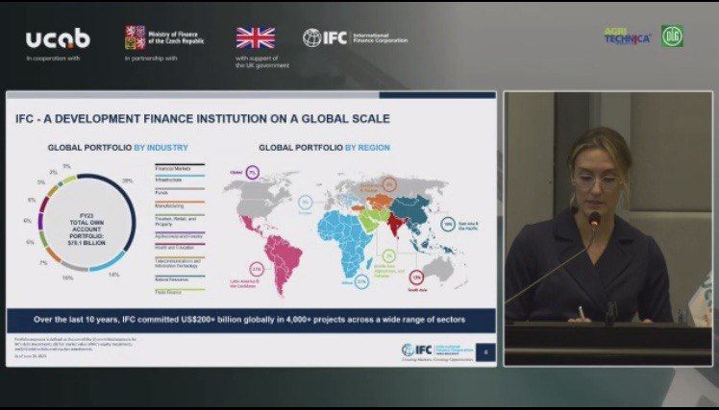Click the slide title 'IFC - A Development Finance Institution'
The width and height of the screenshot is (719, 410).
click(x=203, y=119)
